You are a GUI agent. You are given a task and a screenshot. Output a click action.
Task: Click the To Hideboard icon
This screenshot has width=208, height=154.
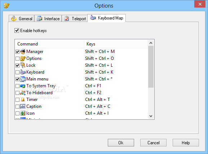23,93
